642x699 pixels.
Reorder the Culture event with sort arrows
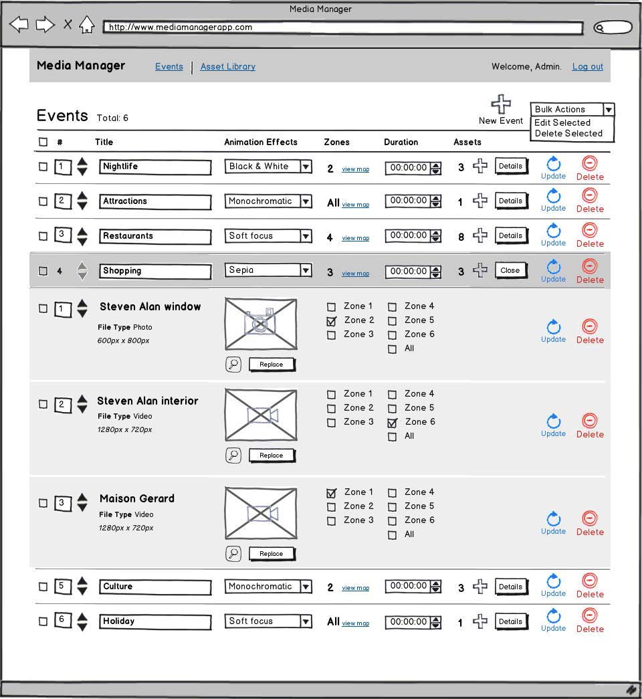tap(82, 586)
